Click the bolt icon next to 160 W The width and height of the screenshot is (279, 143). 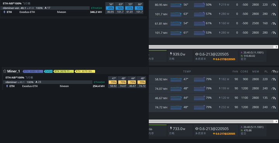[220, 23]
